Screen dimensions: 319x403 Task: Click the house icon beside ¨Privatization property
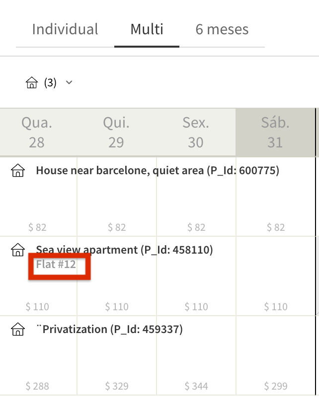[17, 329]
